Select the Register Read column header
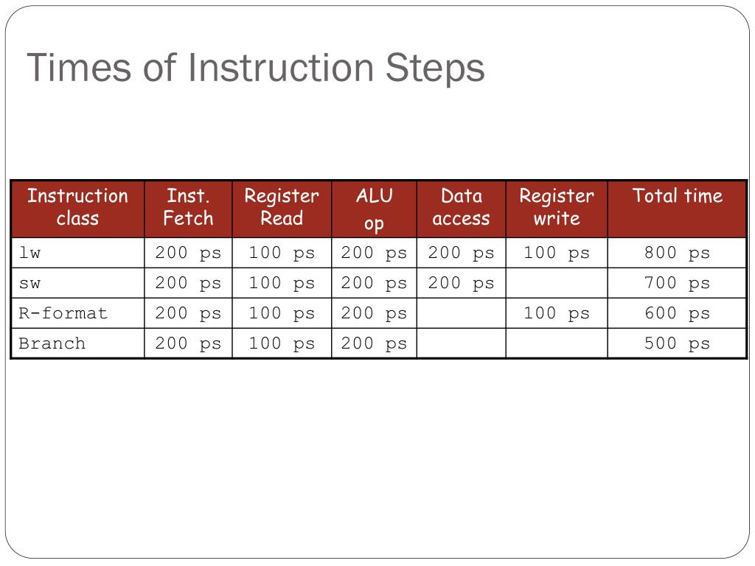This screenshot has height=566, width=755. [x=282, y=209]
